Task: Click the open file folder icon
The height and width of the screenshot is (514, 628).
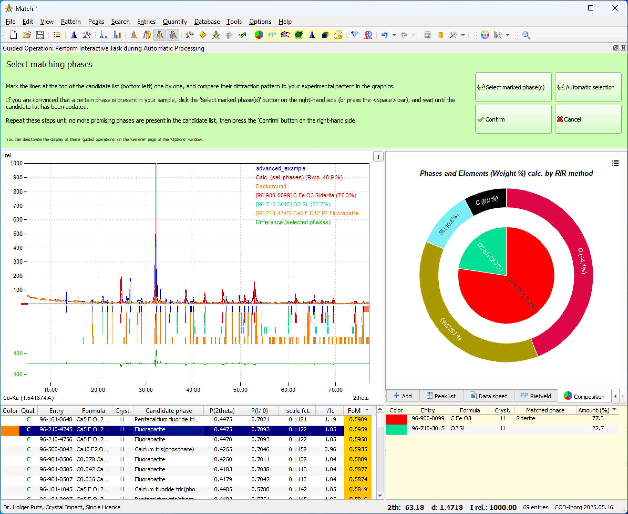Action: point(27,35)
